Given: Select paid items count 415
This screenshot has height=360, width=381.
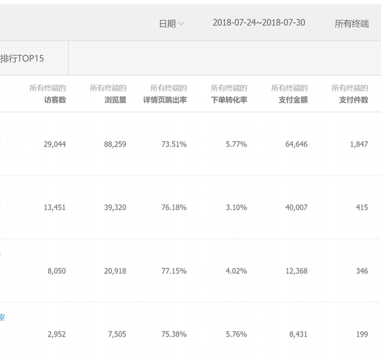Looking at the screenshot, I should pos(362,207).
